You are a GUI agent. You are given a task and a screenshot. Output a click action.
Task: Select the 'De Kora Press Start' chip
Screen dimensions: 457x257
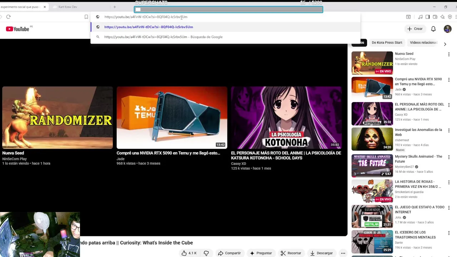point(387,42)
